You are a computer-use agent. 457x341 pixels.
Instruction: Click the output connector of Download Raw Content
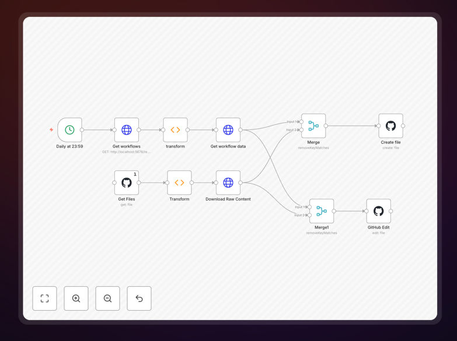click(x=240, y=182)
